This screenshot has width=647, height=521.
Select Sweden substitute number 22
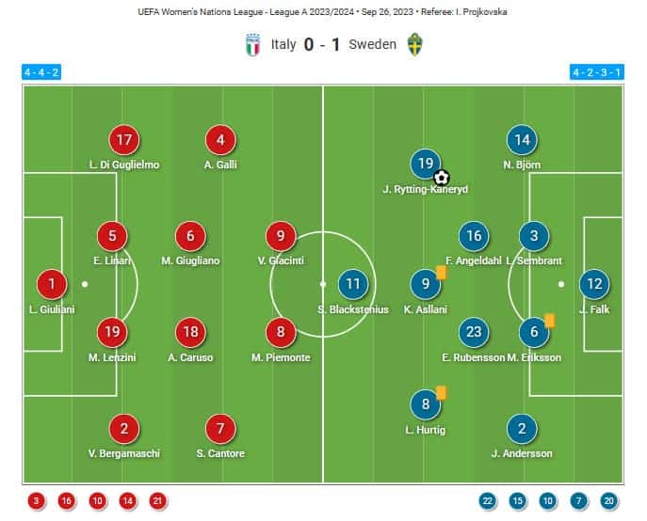[487, 501]
